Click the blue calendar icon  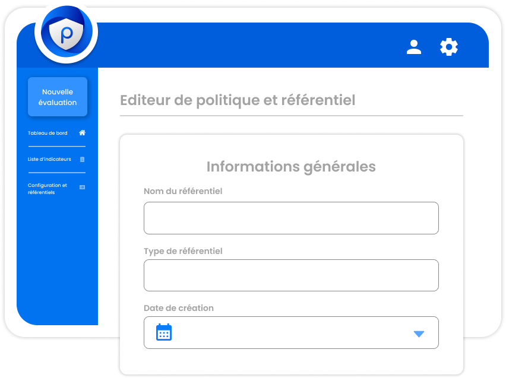[x=164, y=332]
